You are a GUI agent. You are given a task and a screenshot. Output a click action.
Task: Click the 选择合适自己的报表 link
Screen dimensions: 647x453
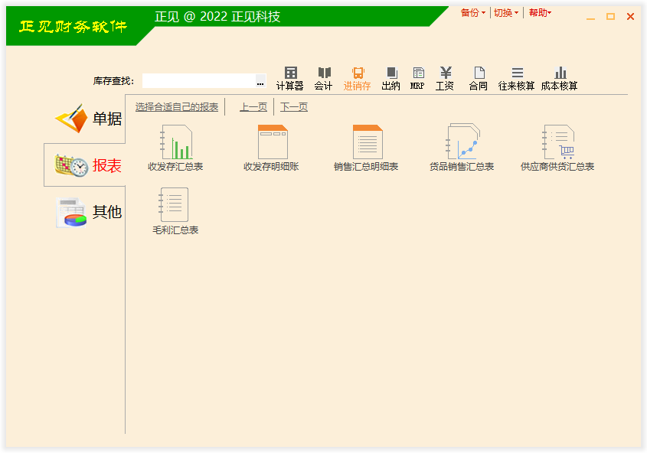click(x=177, y=107)
